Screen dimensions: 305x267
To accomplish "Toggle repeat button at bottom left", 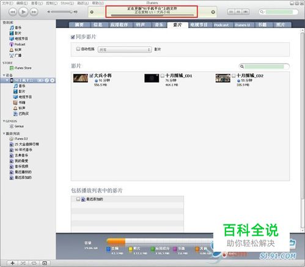I will pyautogui.click(x=34, y=263).
